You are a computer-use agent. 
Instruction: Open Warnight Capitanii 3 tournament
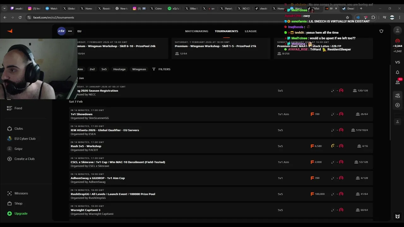tap(221, 210)
